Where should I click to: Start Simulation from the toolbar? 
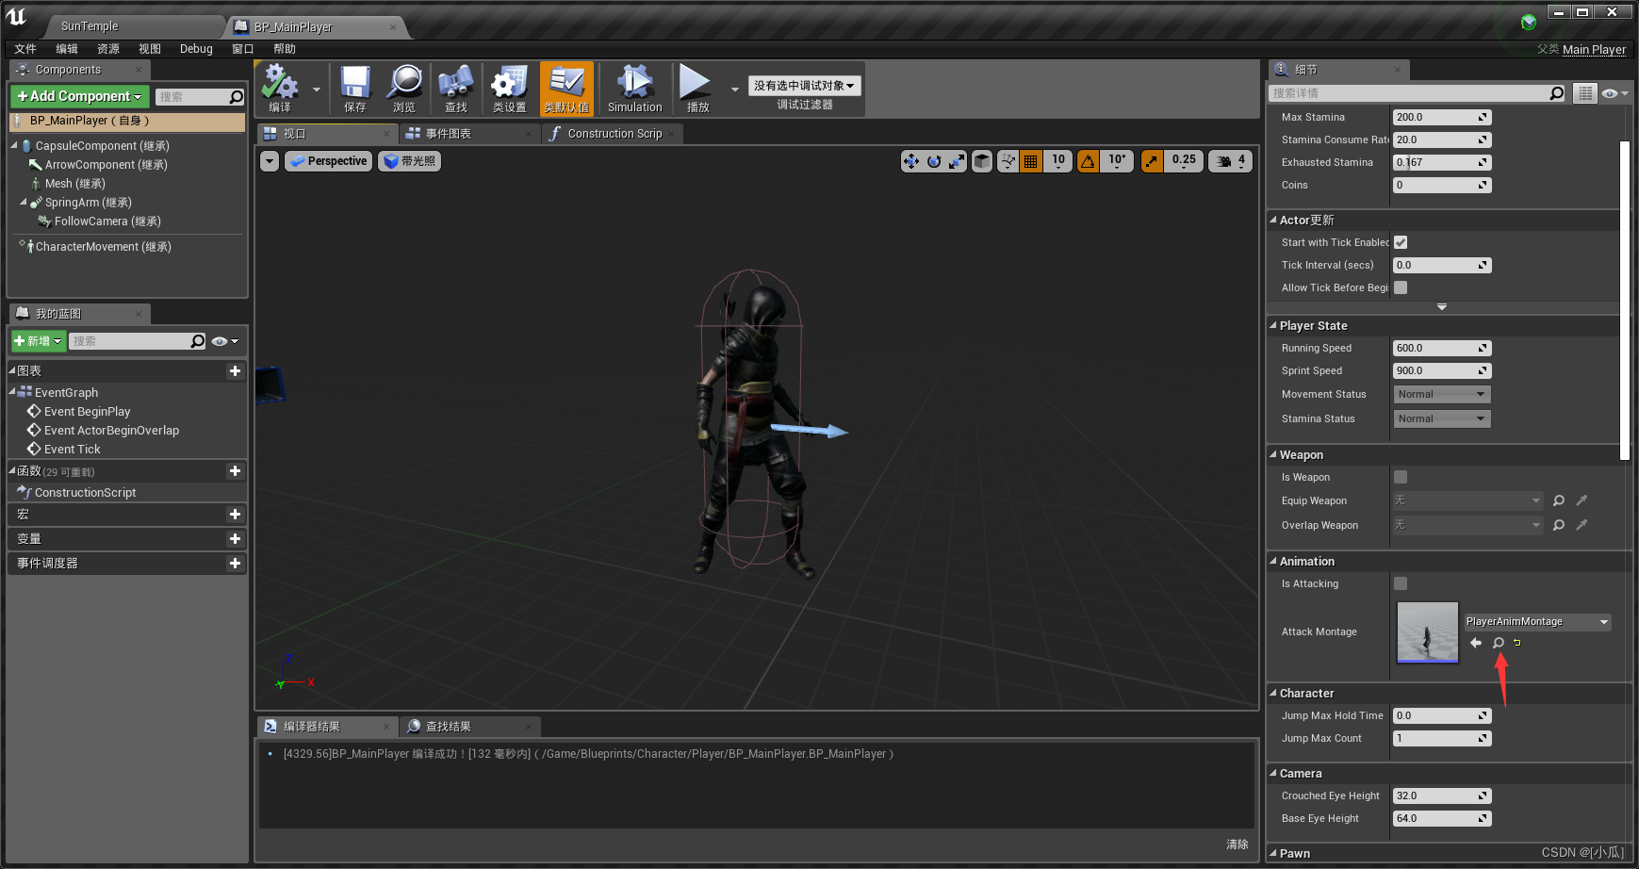click(635, 90)
